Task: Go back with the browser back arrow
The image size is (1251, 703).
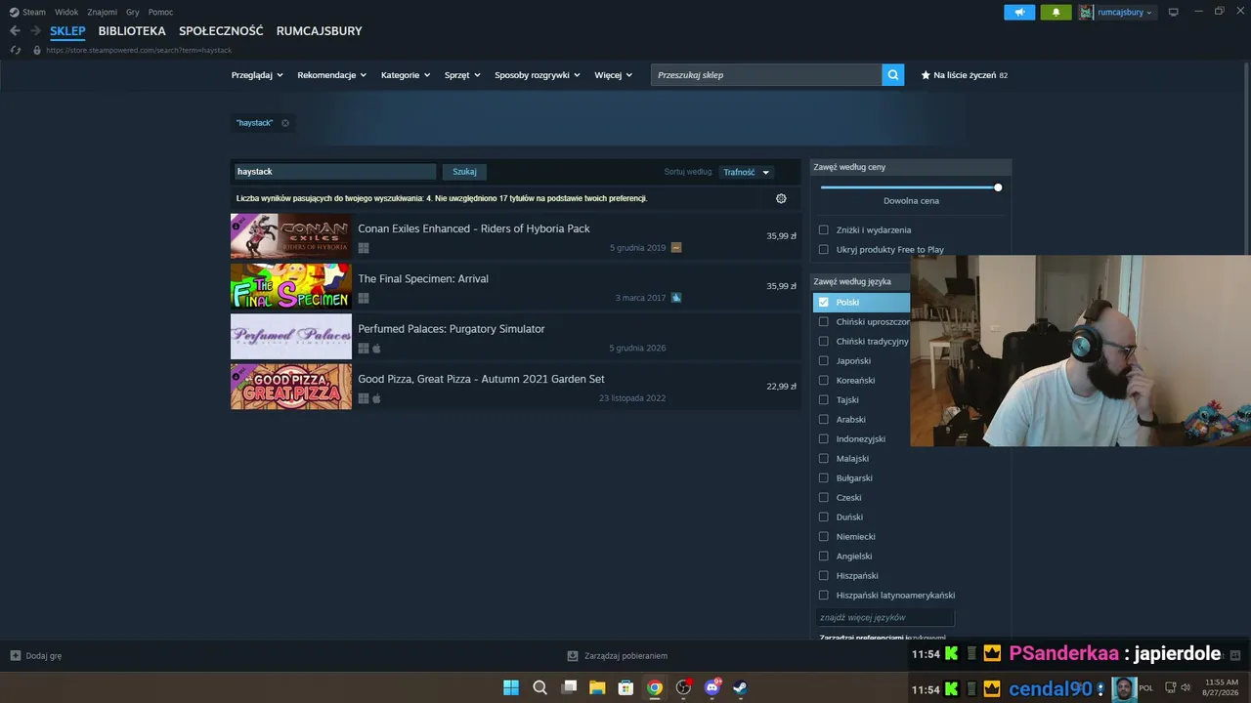Action: (15, 31)
